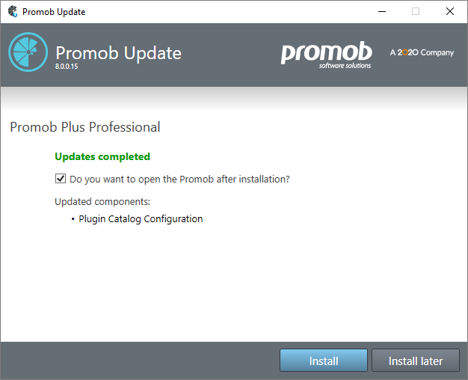Minimize the Promob Update window

click(x=382, y=12)
